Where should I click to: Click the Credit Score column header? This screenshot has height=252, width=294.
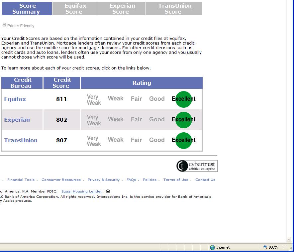61,83
